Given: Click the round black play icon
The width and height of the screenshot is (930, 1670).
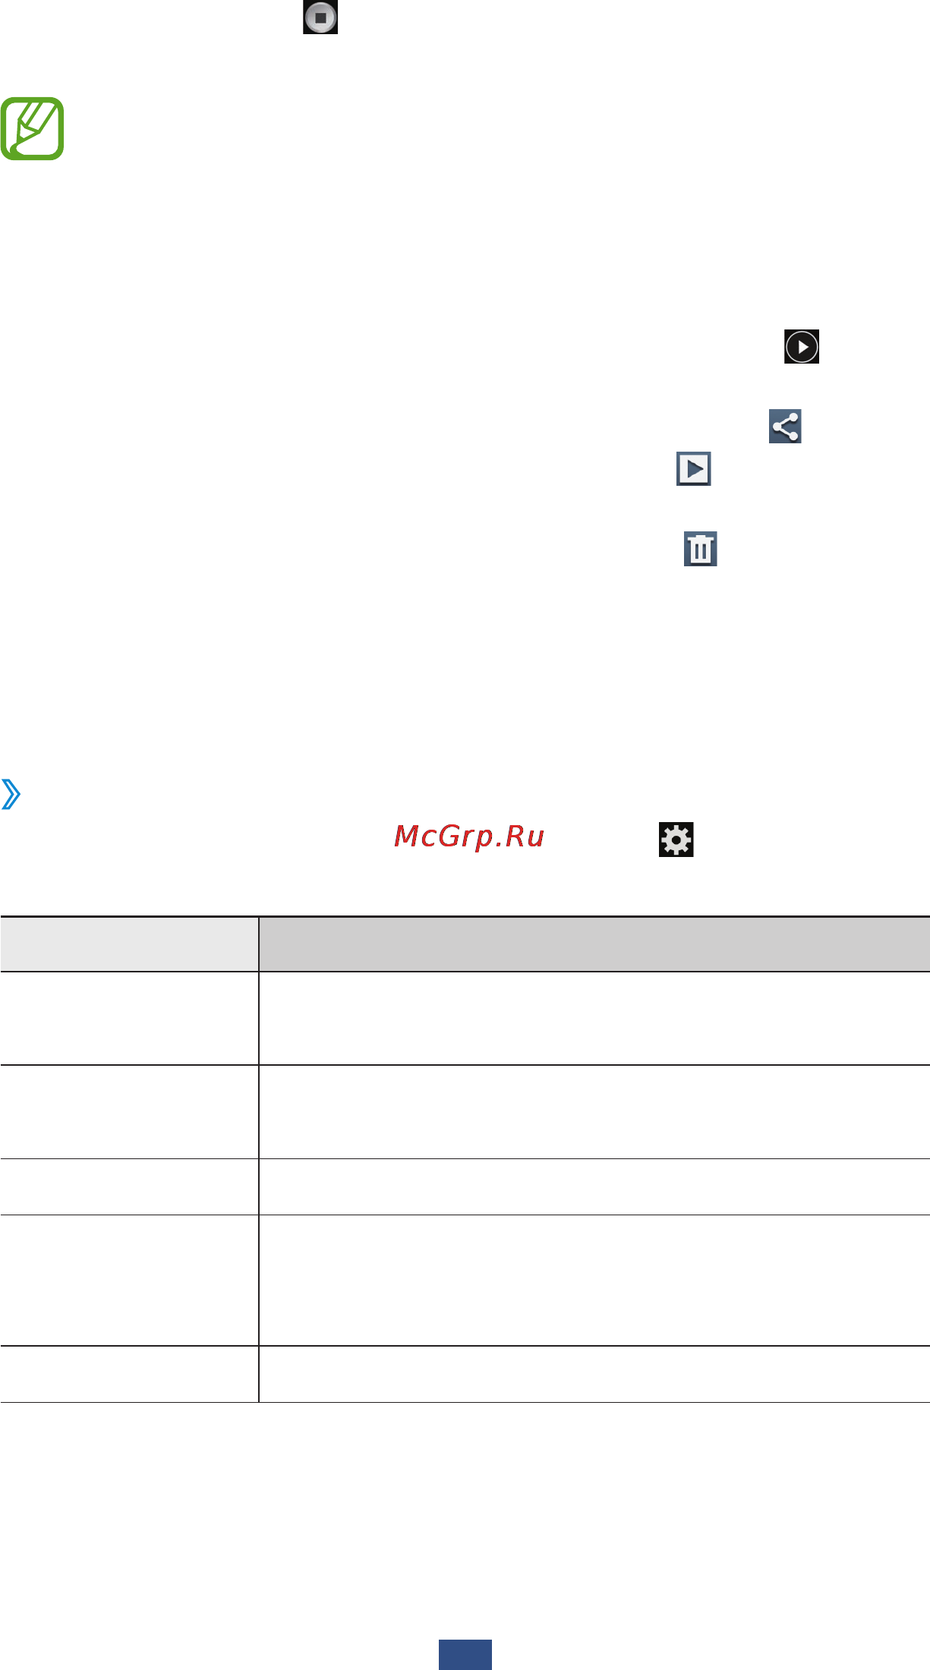Looking at the screenshot, I should coord(802,347).
